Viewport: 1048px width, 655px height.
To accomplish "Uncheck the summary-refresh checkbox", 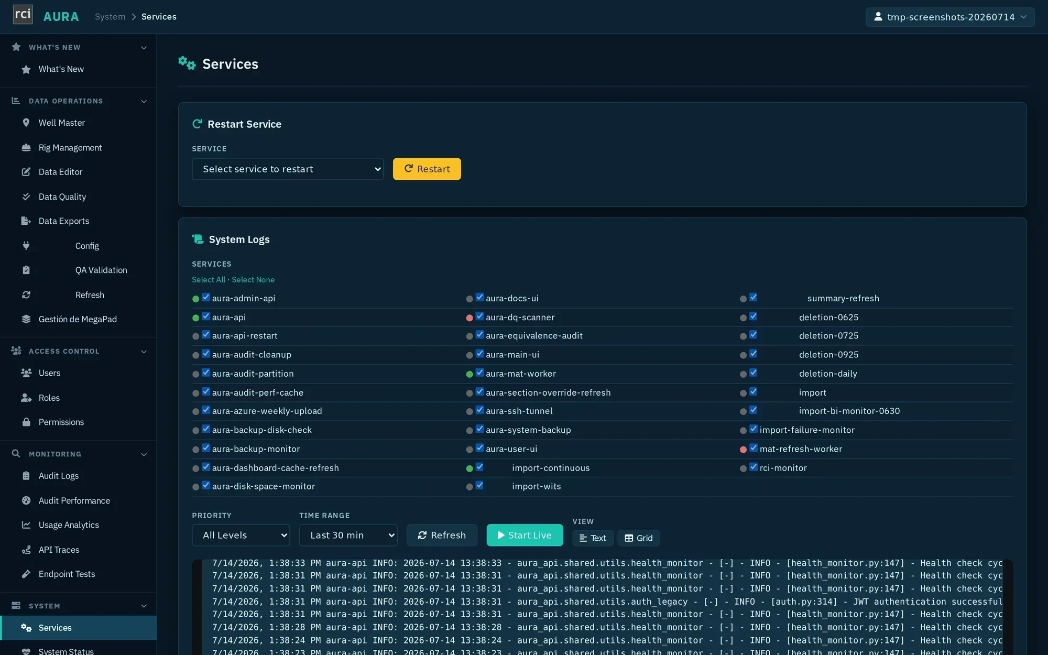I will tap(753, 298).
